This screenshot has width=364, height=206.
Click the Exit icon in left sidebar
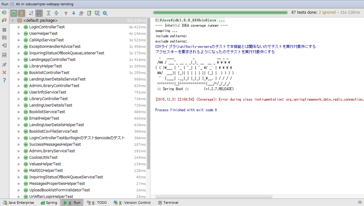click(4, 45)
